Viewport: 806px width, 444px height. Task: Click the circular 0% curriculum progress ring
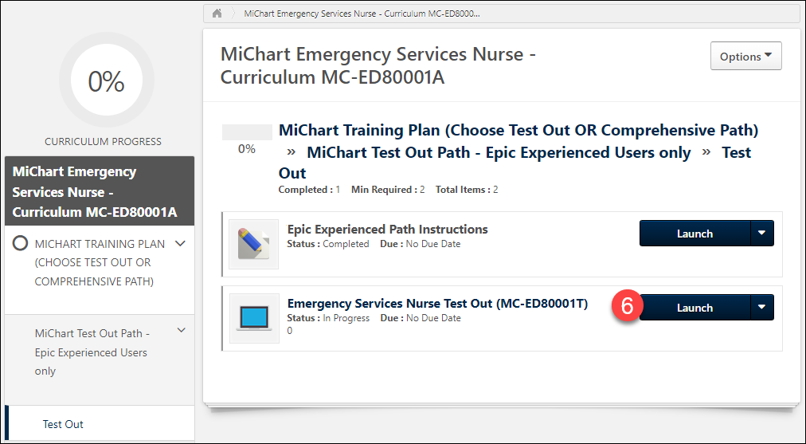point(106,81)
